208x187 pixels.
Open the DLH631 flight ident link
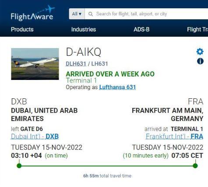(x=76, y=64)
